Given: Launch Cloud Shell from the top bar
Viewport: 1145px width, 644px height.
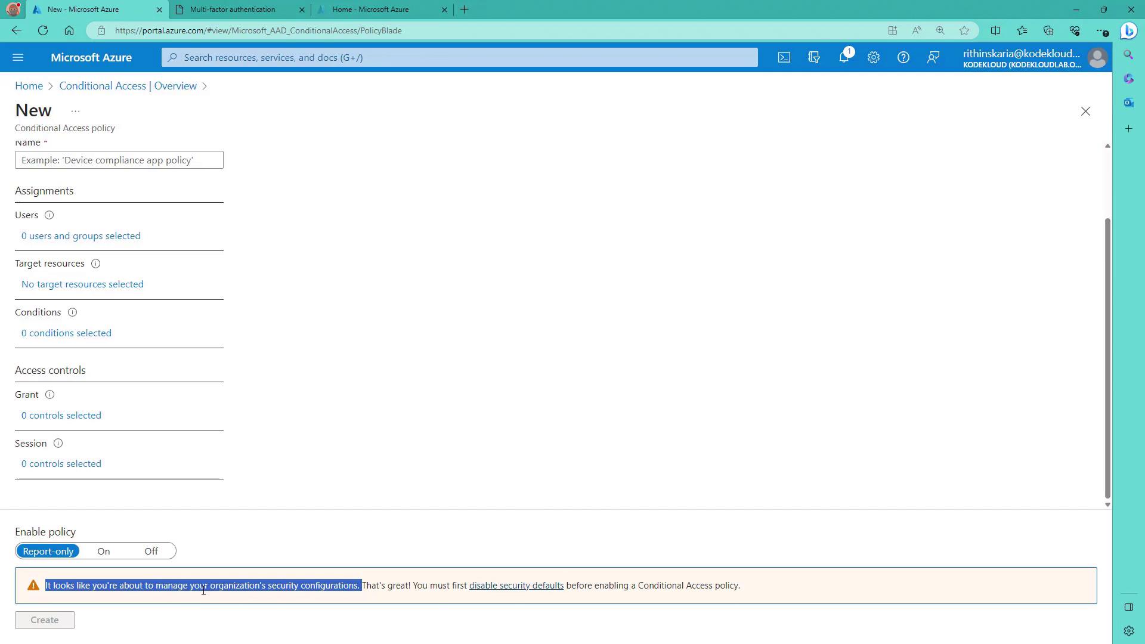Looking at the screenshot, I should pos(784,57).
